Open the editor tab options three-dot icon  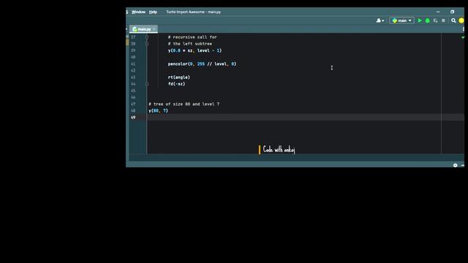pyautogui.click(x=463, y=29)
